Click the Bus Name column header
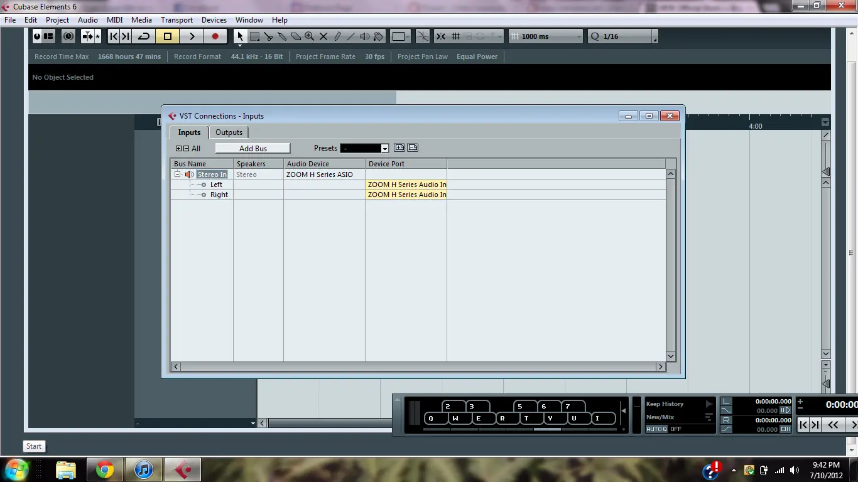 coord(202,164)
